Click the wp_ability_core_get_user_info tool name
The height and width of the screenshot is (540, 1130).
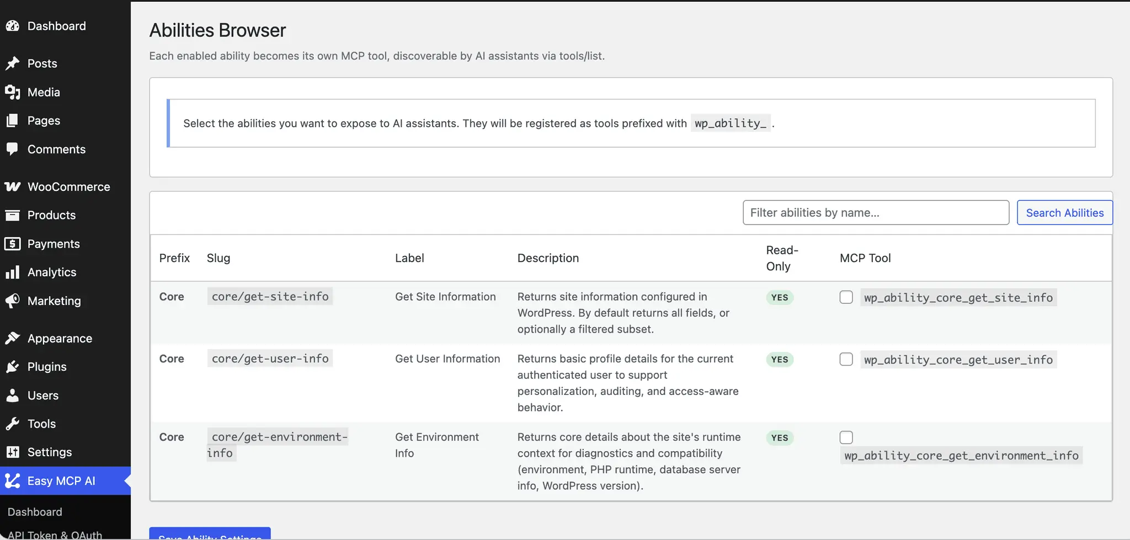tap(958, 360)
